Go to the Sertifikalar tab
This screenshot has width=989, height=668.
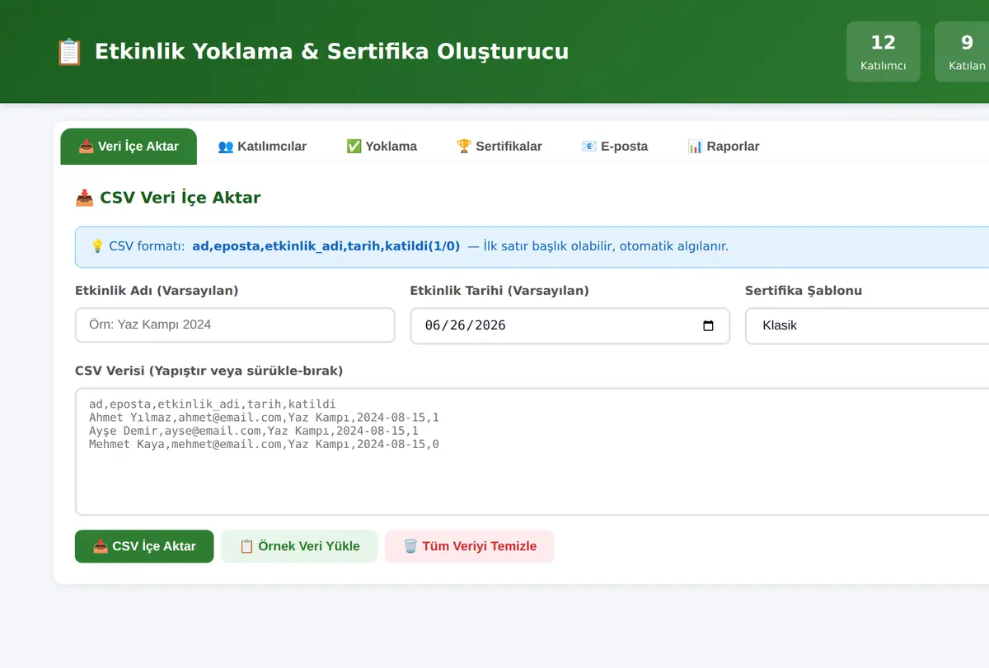click(499, 147)
